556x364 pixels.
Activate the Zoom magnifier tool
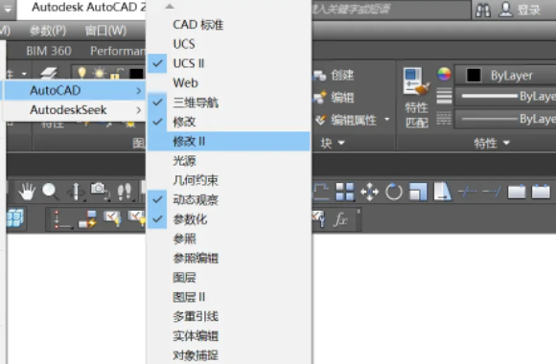(x=51, y=192)
